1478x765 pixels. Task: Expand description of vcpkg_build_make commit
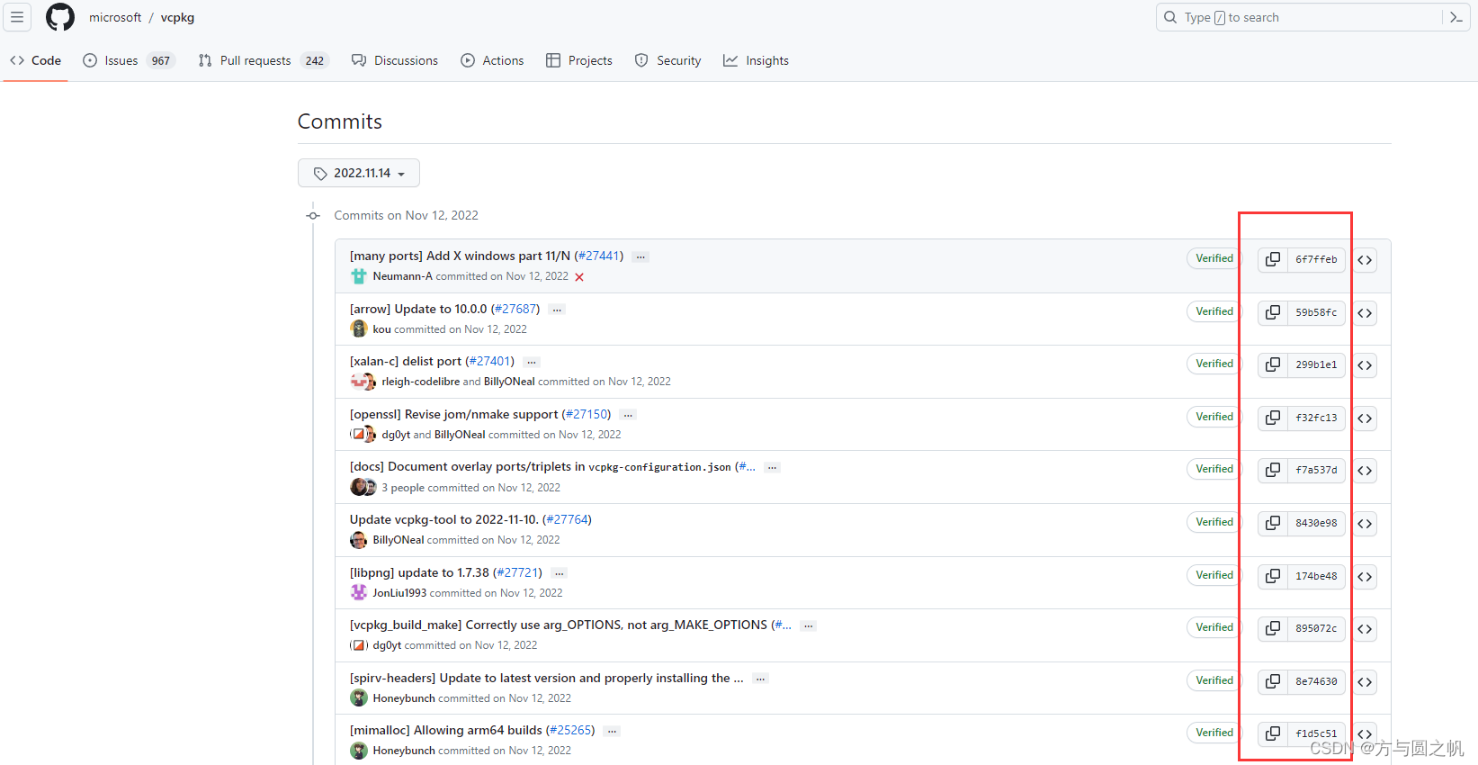click(x=808, y=625)
